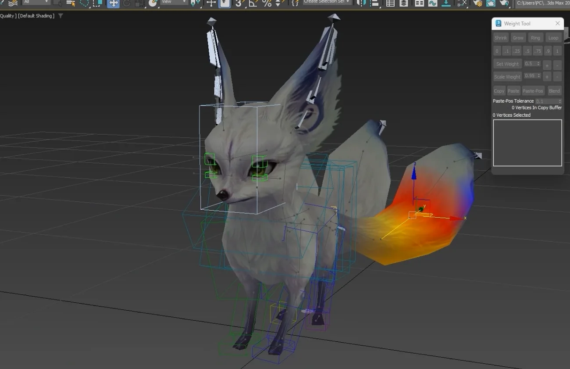Click plus beside Set Weight
The image size is (570, 369).
(547, 66)
